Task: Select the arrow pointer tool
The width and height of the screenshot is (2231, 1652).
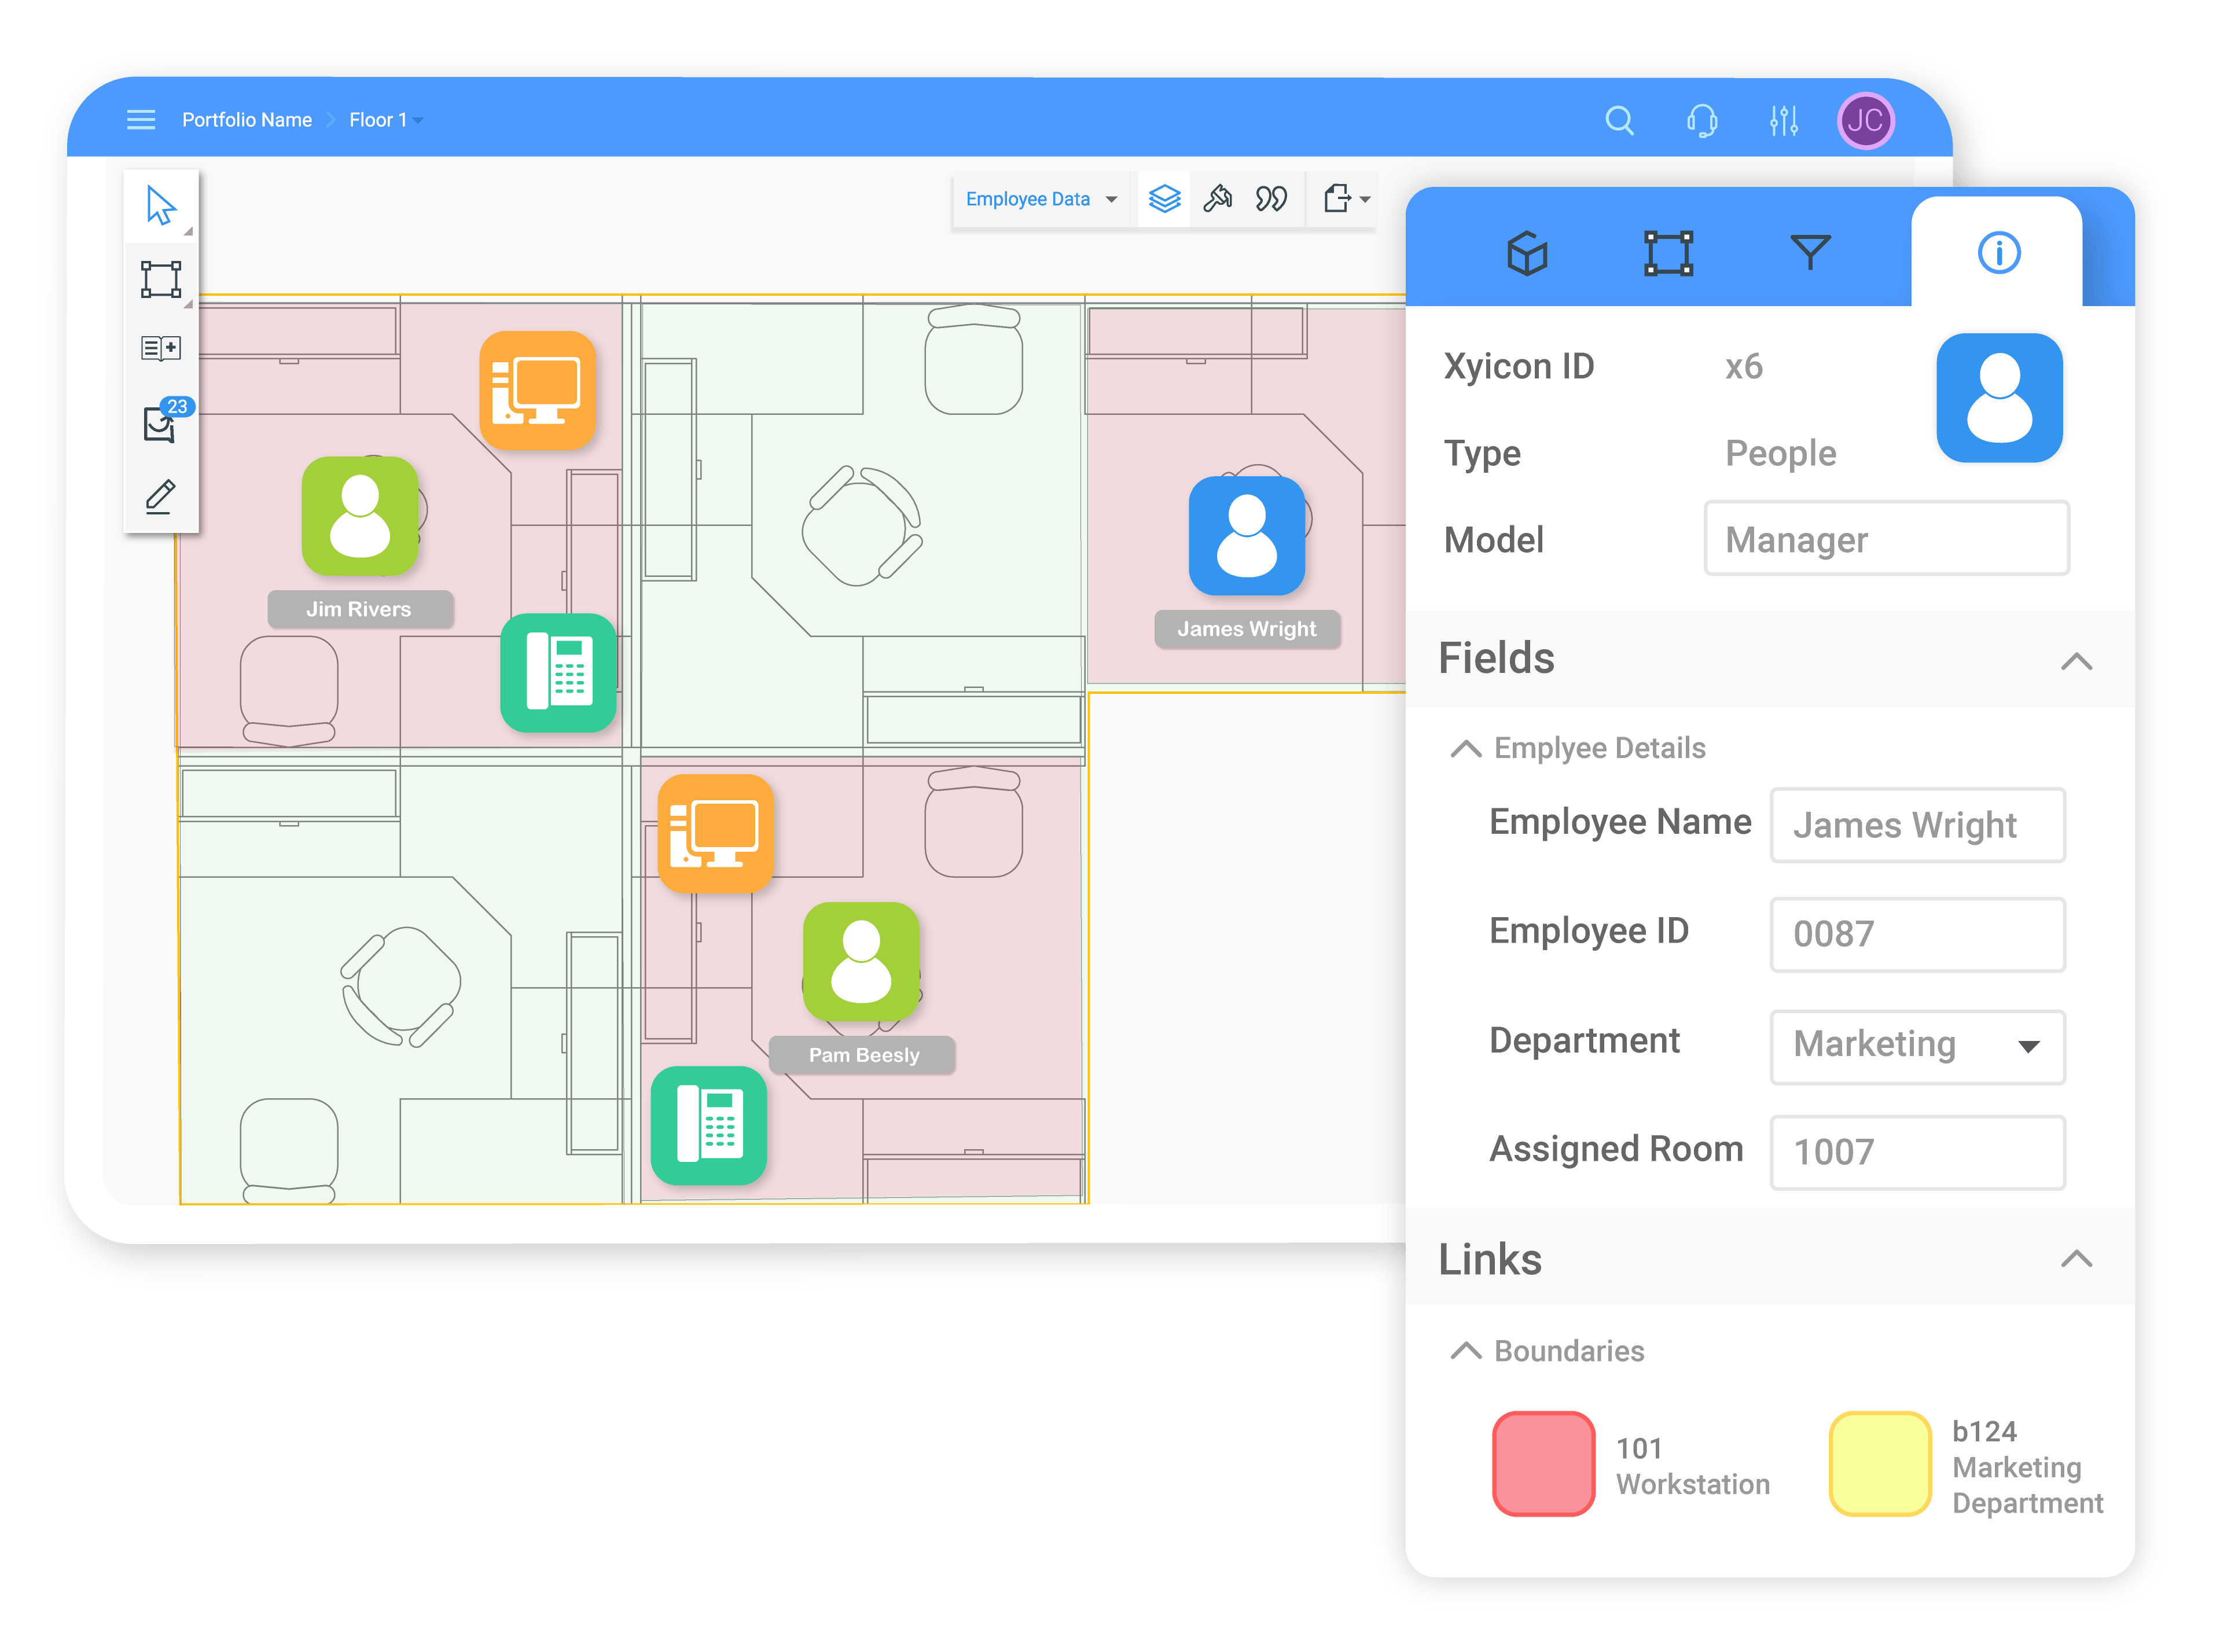Action: pos(160,206)
